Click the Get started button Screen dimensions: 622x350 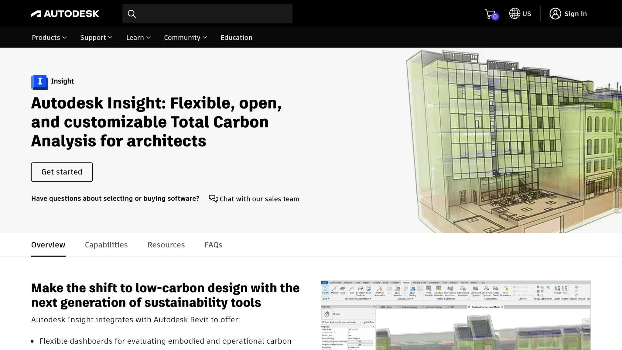click(62, 172)
